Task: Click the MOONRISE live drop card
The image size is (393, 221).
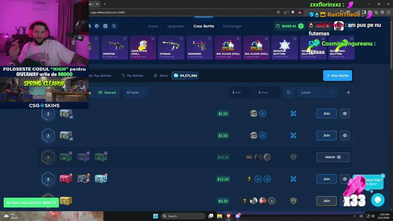Action: (199, 48)
